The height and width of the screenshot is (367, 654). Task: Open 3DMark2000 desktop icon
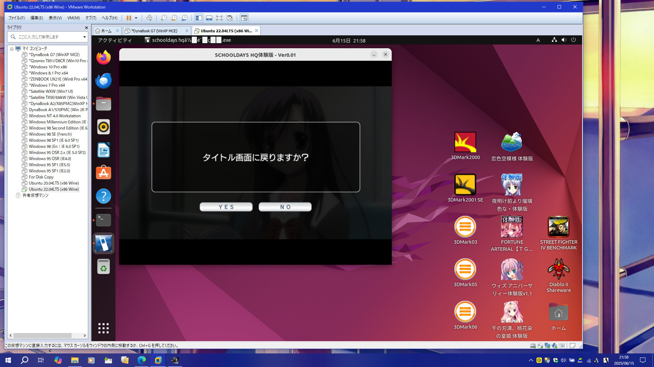click(465, 145)
